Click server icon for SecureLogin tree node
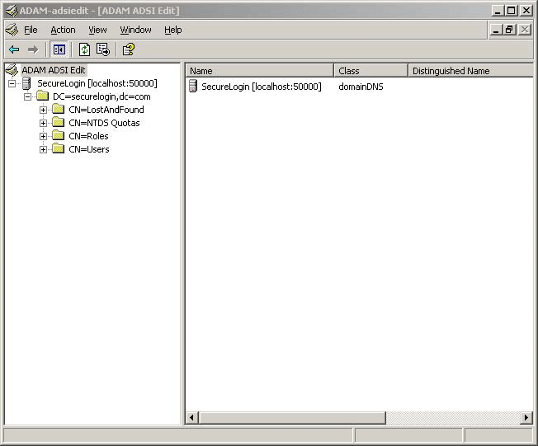538x446 pixels. click(x=26, y=83)
